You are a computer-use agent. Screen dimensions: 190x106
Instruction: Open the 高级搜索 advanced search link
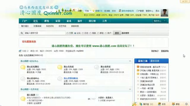[x=125, y=33]
